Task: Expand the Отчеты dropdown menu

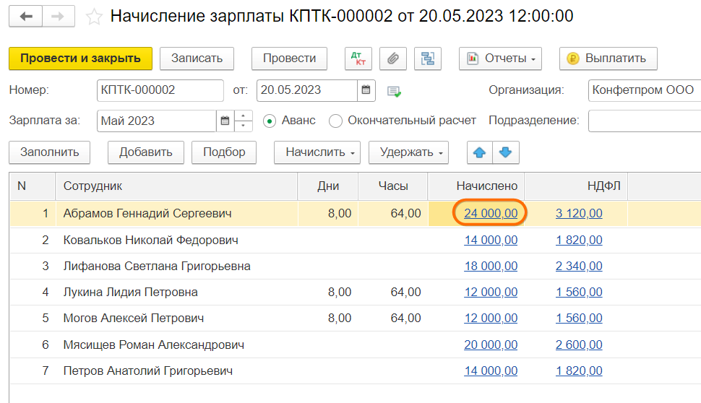Action: point(500,58)
